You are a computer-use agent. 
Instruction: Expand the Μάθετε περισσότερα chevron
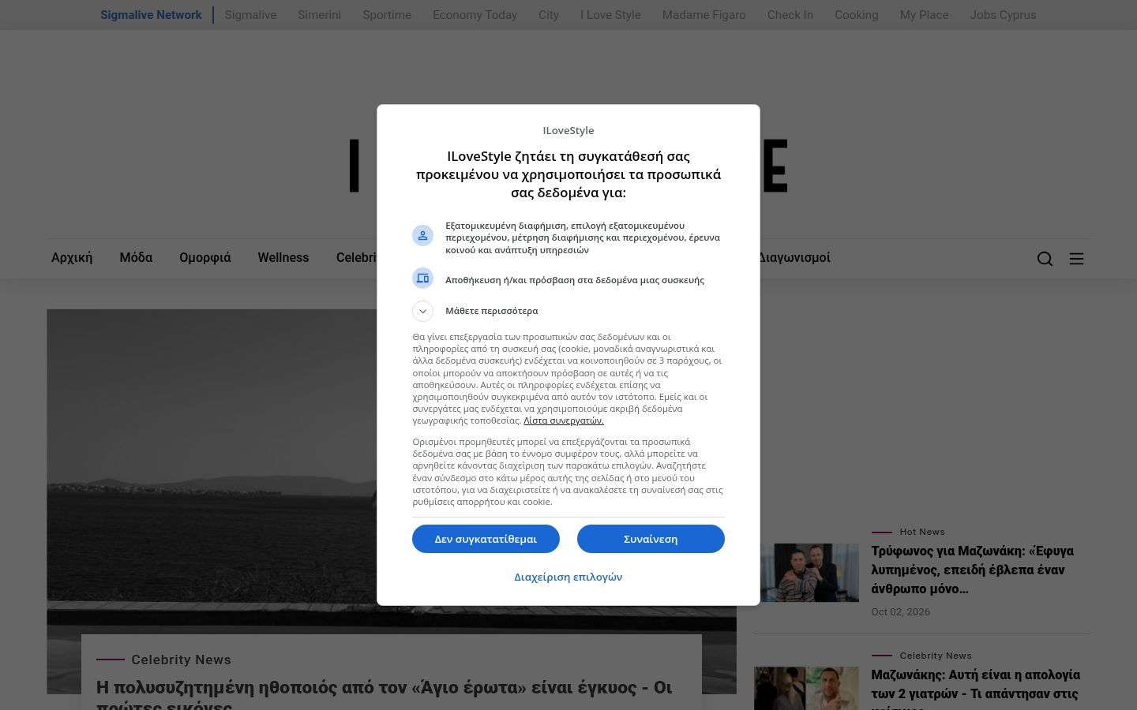(423, 311)
